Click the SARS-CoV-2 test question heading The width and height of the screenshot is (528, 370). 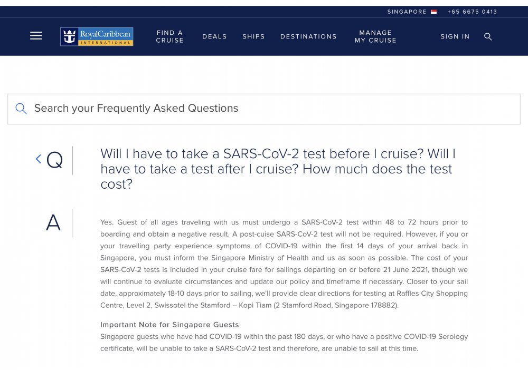tap(278, 169)
